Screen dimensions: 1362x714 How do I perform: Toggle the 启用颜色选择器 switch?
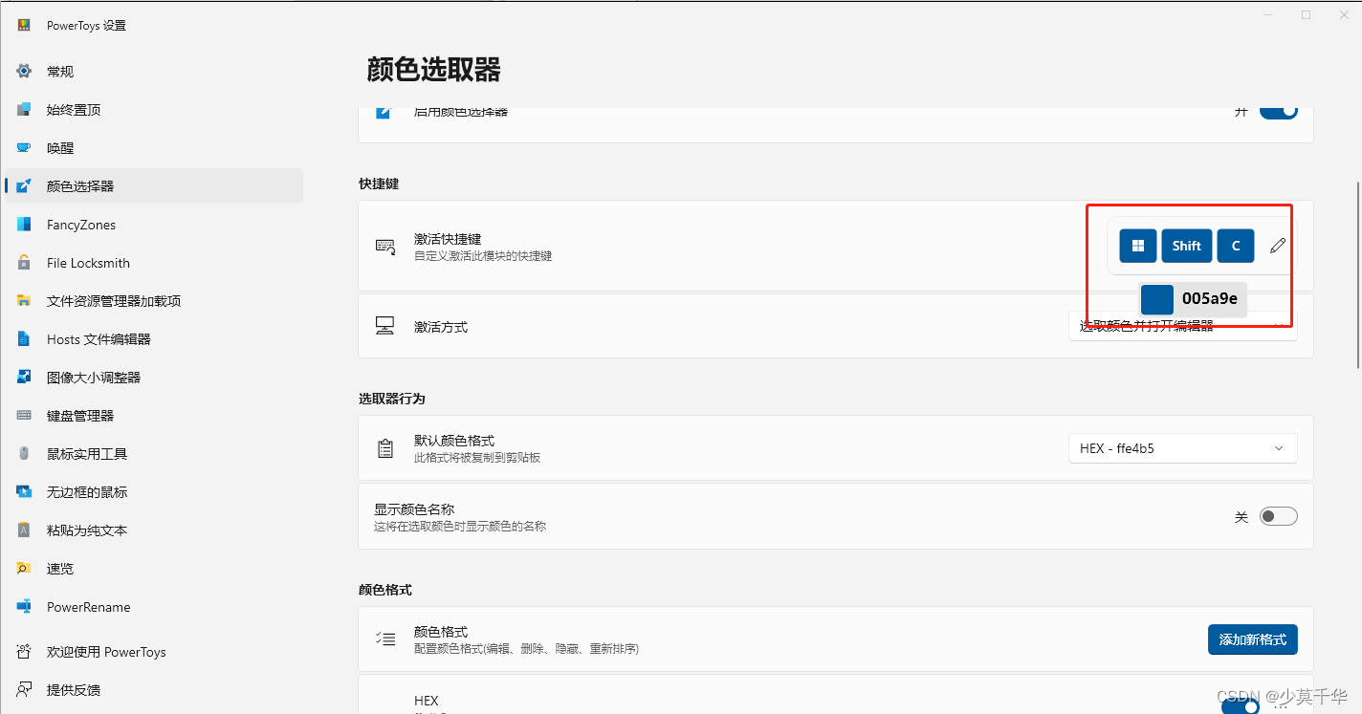[x=1279, y=111]
